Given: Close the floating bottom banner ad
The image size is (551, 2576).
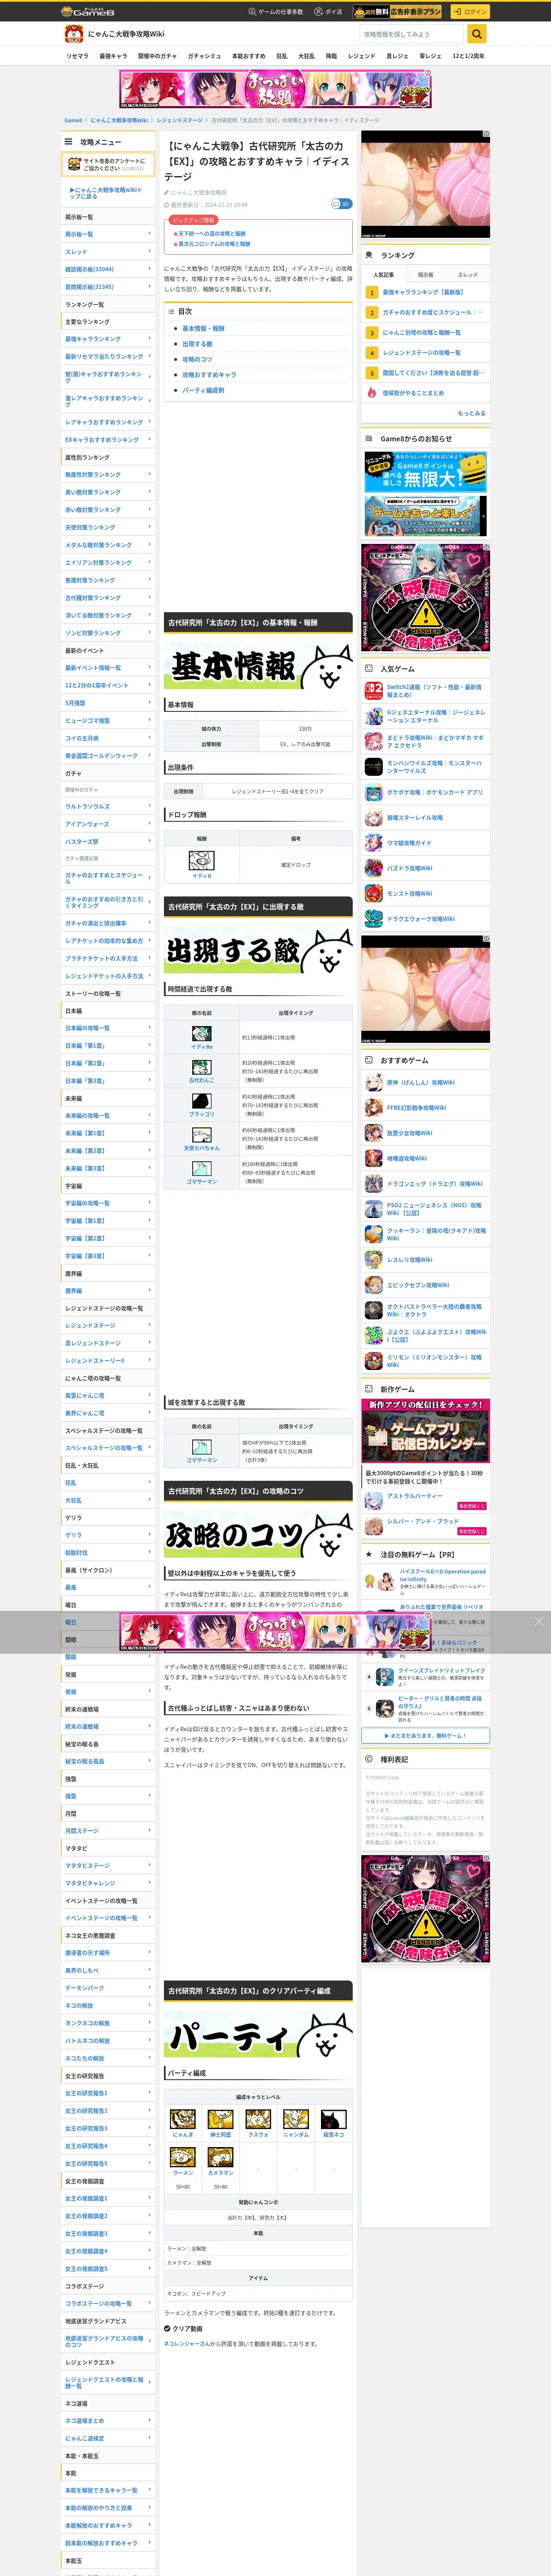Looking at the screenshot, I should (539, 1621).
